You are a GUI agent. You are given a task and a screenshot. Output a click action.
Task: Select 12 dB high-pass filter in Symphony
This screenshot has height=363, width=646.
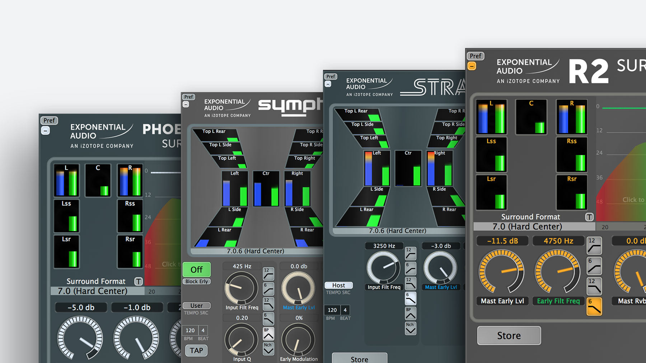pyautogui.click(x=268, y=274)
